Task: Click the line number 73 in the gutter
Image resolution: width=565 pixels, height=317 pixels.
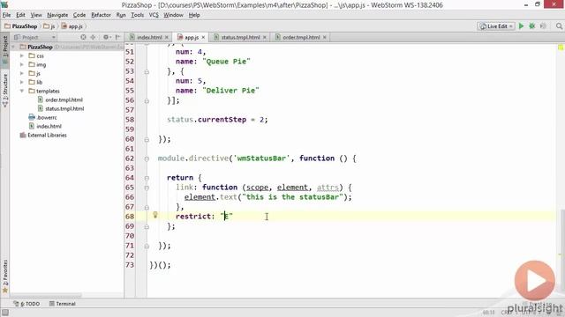Action: pyautogui.click(x=130, y=265)
